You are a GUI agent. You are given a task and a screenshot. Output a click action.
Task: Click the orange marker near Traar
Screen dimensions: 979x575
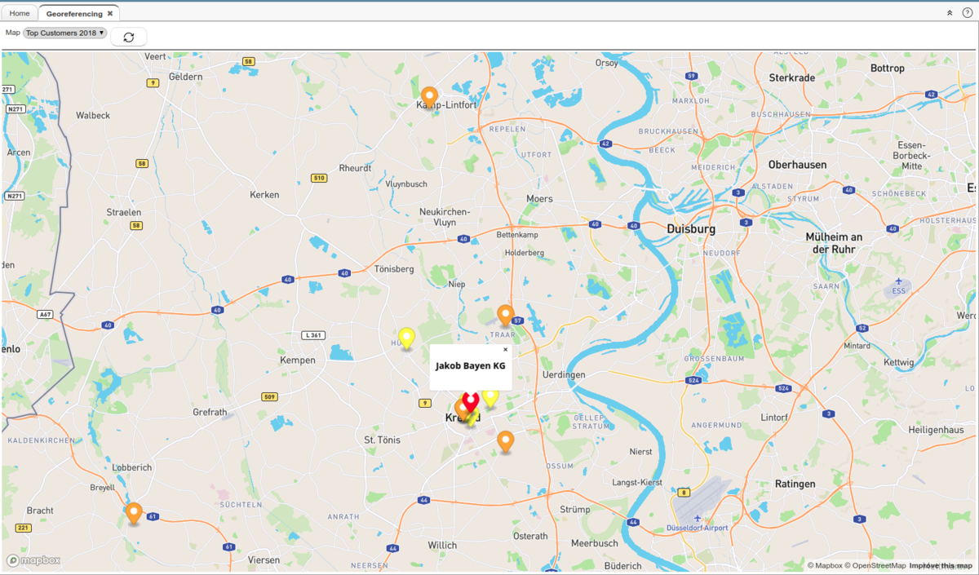tap(505, 314)
